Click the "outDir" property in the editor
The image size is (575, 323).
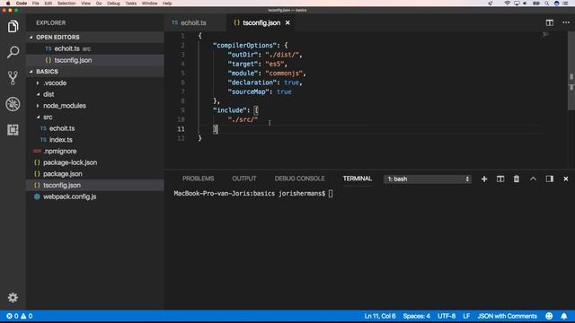coord(243,55)
